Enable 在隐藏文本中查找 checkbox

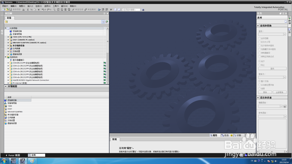(259, 49)
